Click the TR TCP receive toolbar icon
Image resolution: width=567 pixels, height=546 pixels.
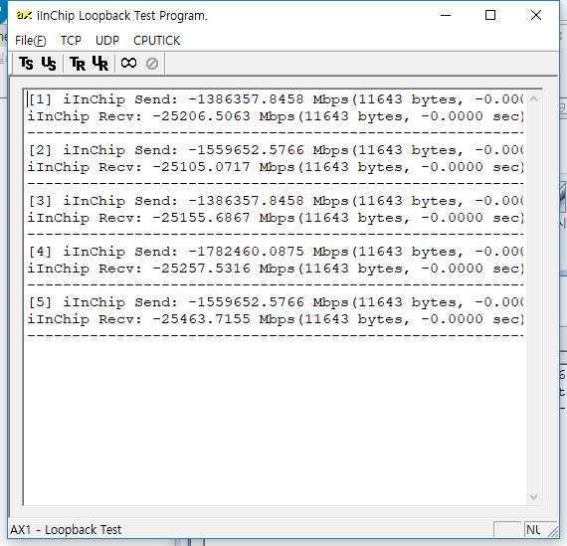click(x=78, y=64)
